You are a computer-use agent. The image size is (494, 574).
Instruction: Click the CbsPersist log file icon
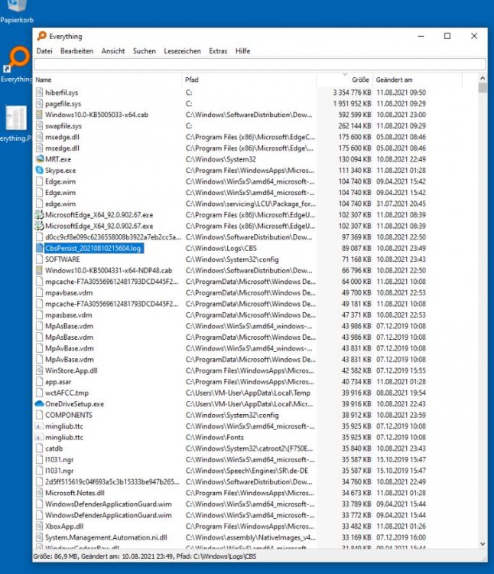click(x=40, y=248)
